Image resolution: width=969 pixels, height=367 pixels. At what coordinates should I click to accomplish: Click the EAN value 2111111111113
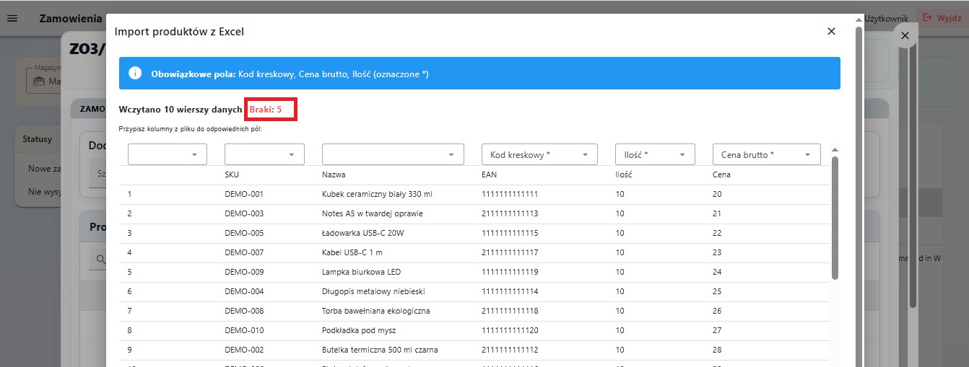(510, 213)
